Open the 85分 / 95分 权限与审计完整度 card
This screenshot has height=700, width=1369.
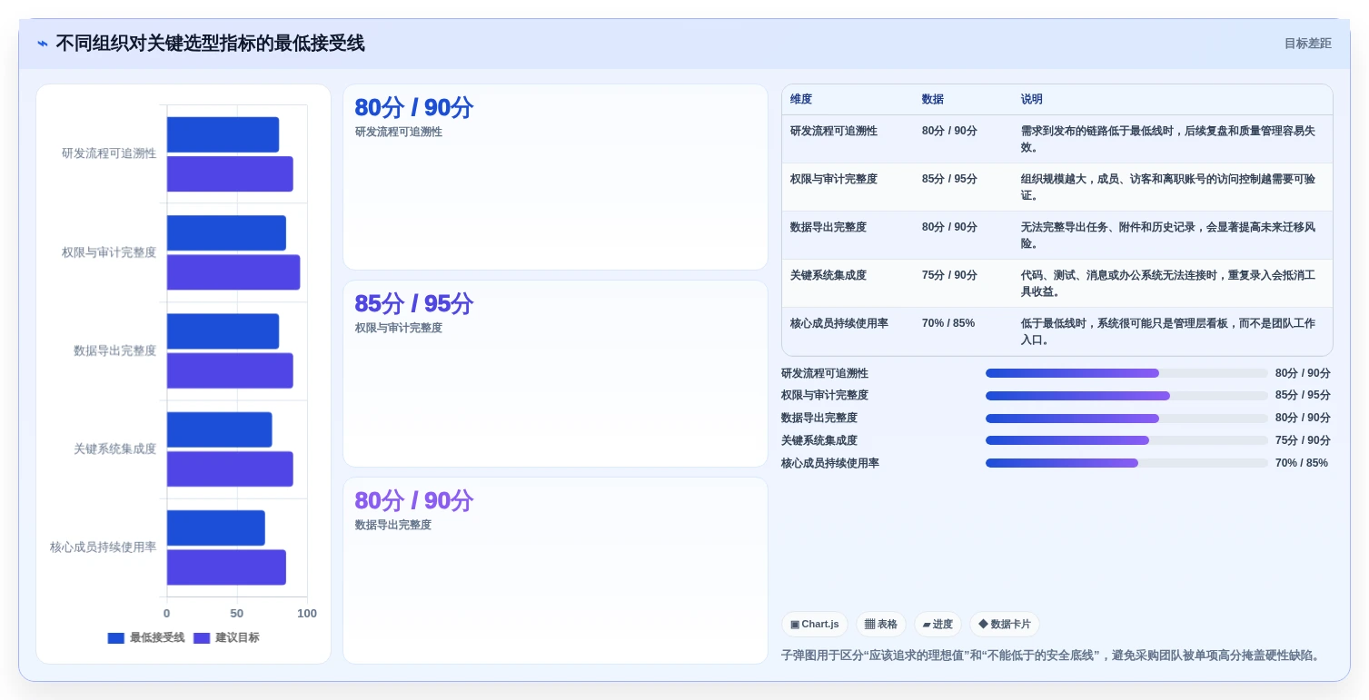(555, 374)
